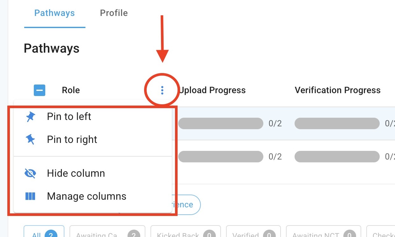Viewport: 395px width, 237px height.
Task: Select the All filter chip
Action: point(44,233)
